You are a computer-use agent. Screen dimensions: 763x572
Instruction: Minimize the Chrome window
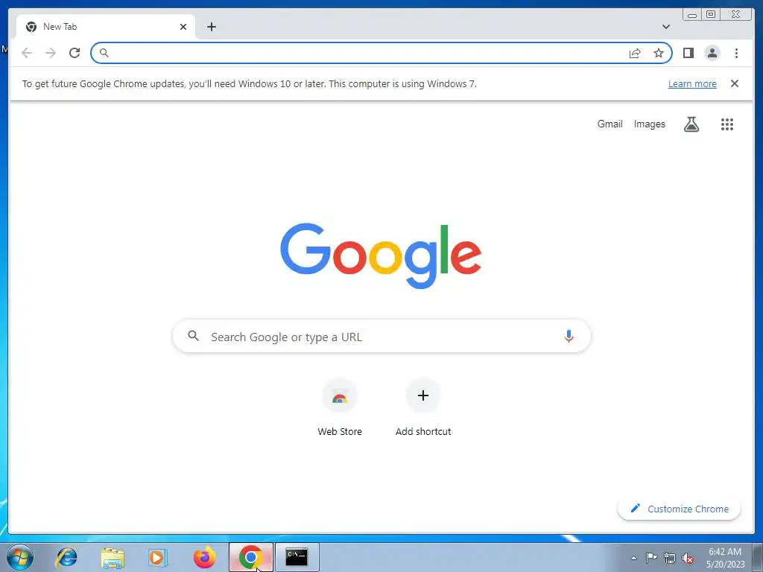tap(692, 14)
